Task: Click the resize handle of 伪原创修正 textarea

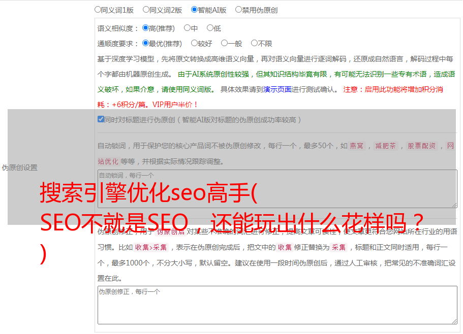Action: pos(454,321)
